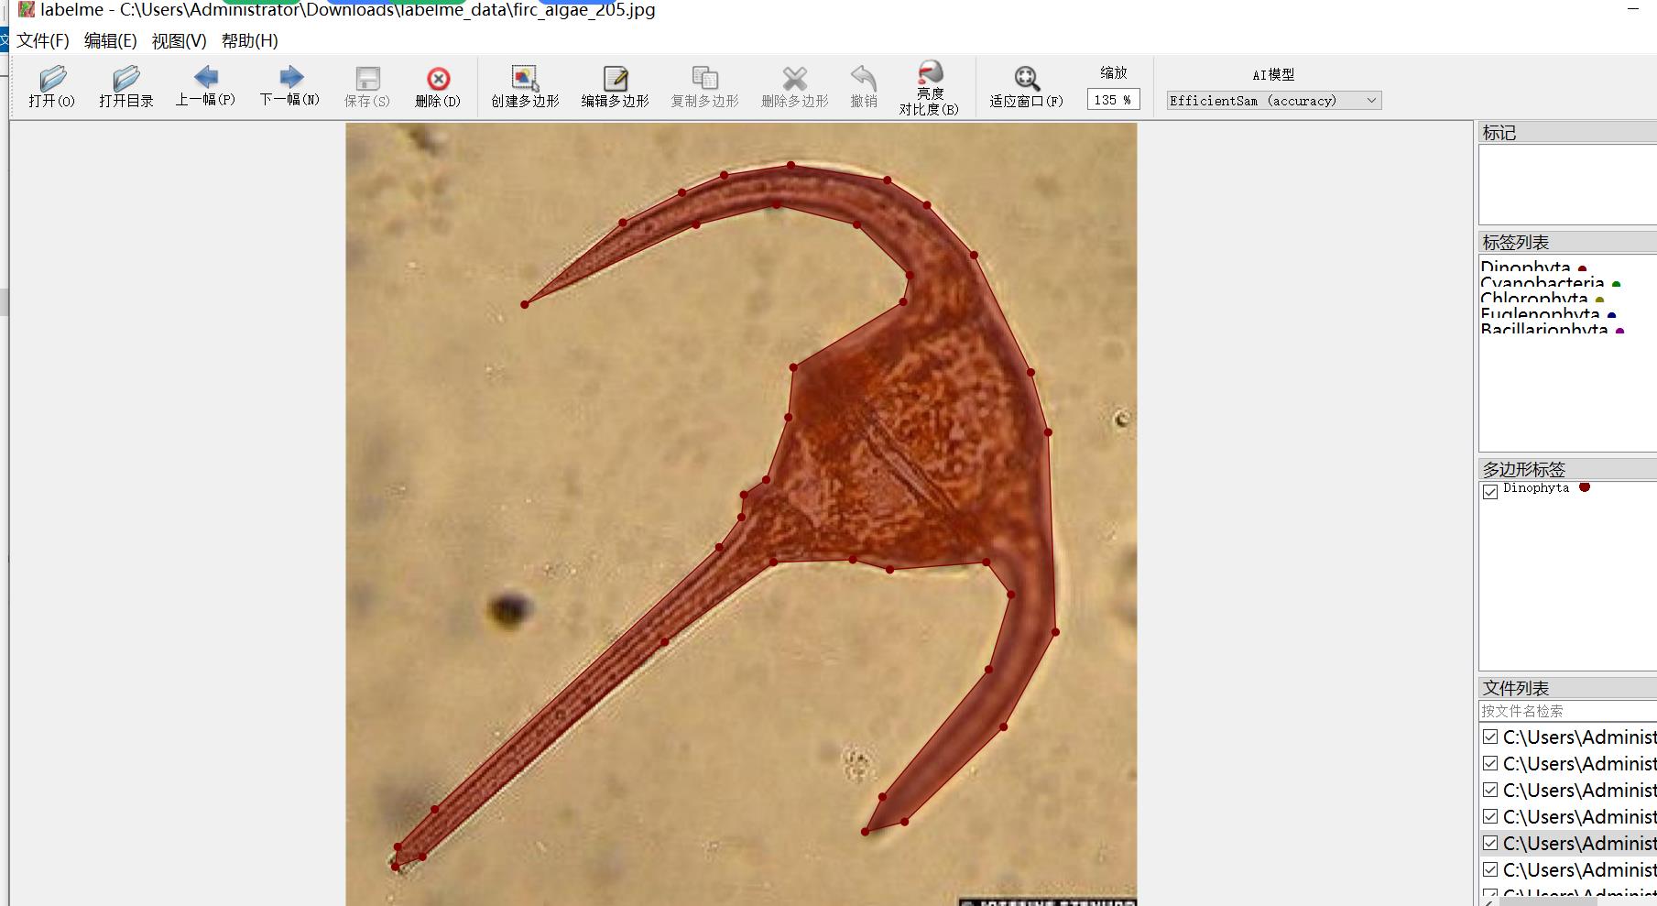
Task: Open the Help (帮助) menu
Action: click(x=249, y=41)
